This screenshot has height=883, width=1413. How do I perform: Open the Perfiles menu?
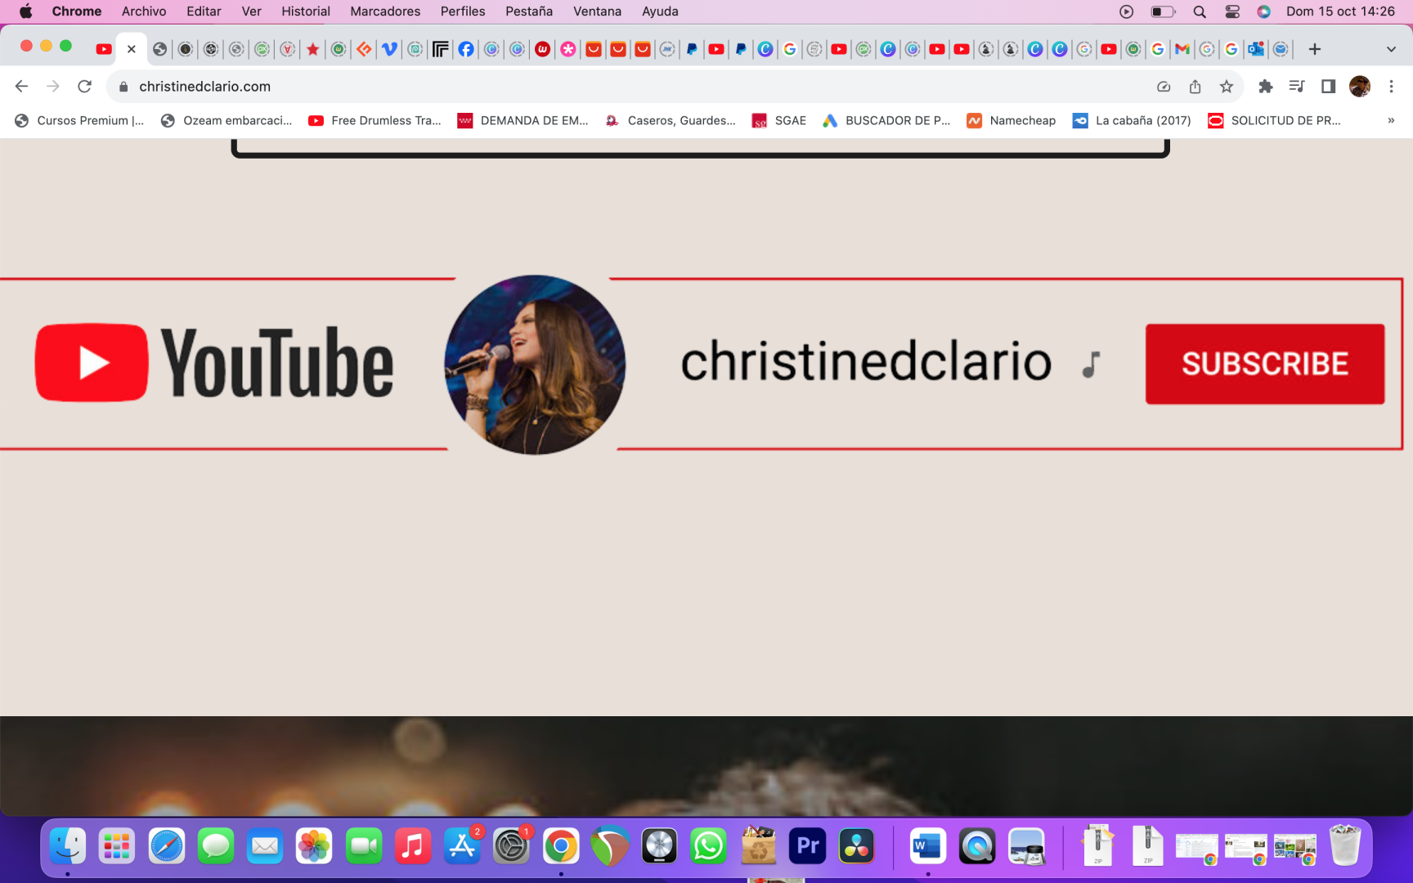tap(463, 11)
